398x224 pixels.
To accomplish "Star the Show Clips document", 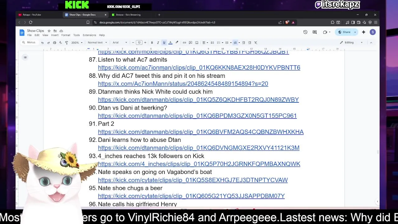I will click(x=49, y=31).
